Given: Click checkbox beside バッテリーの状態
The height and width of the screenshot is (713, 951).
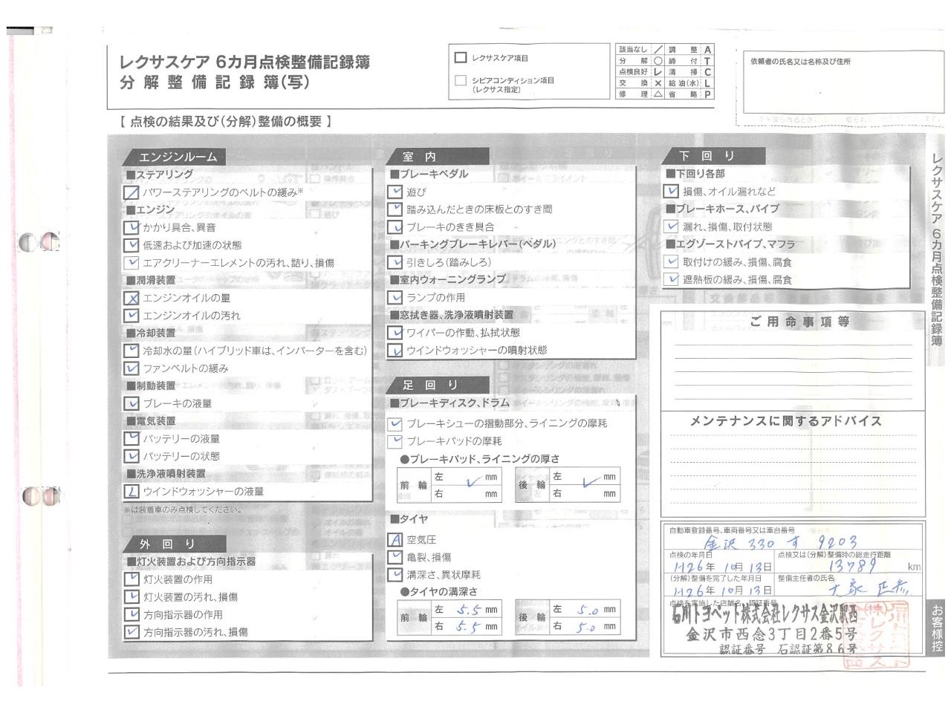Looking at the screenshot, I should 132,456.
